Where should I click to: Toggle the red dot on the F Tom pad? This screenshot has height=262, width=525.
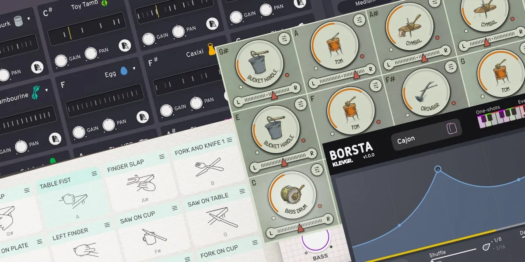(378, 122)
